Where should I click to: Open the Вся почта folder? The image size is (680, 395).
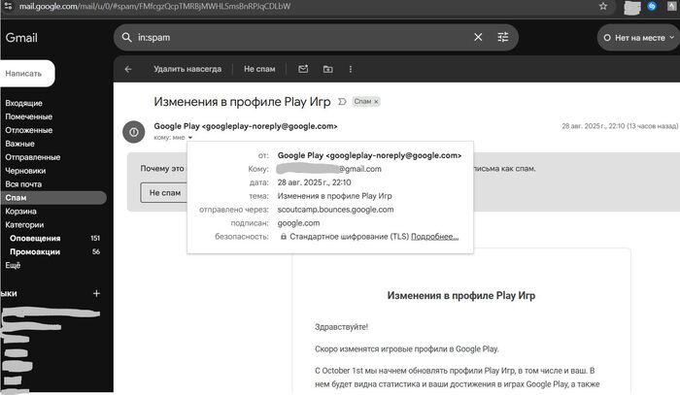(x=23, y=184)
